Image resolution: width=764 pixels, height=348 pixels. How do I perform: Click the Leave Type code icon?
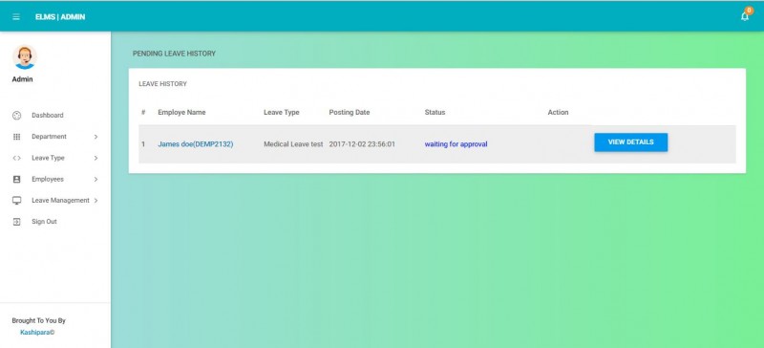(x=16, y=158)
